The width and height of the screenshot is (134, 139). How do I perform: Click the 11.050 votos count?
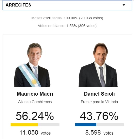pyautogui.click(x=35, y=133)
